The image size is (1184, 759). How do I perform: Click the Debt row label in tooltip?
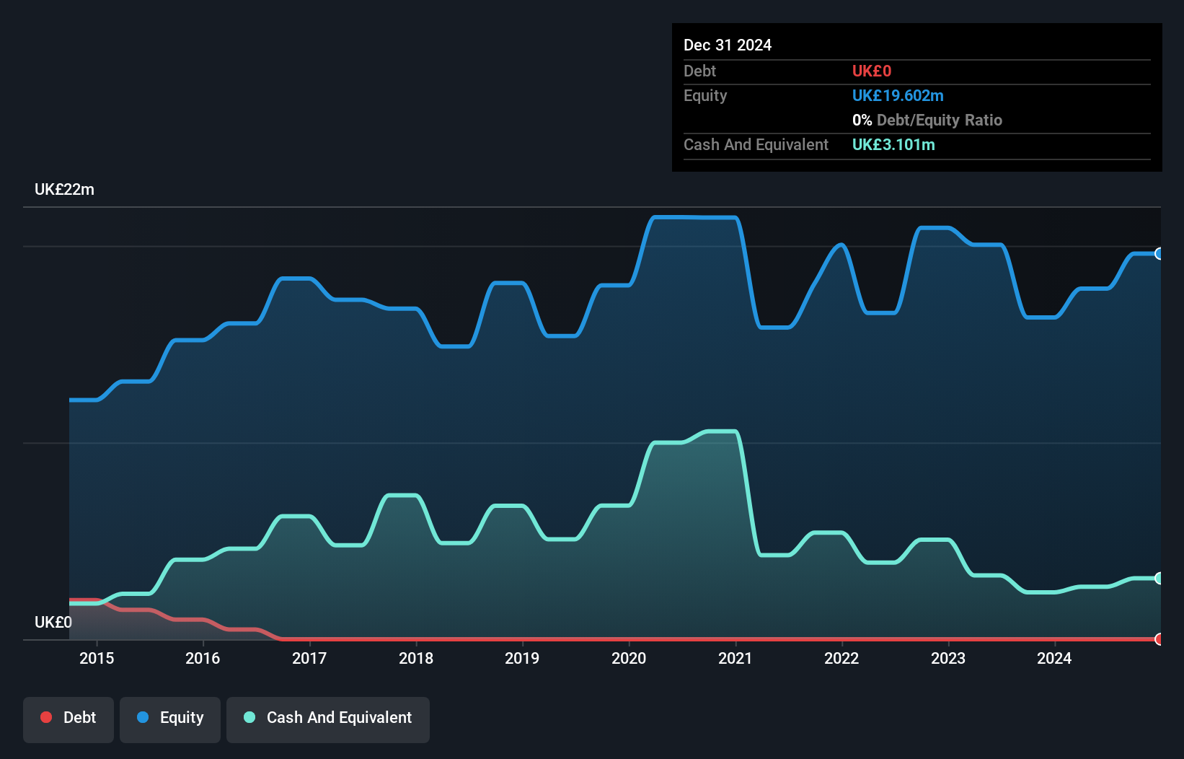tap(699, 71)
